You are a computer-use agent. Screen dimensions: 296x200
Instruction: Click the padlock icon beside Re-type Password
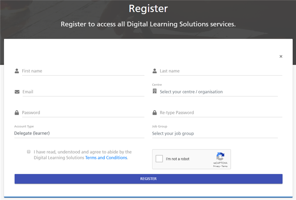tap(154, 113)
